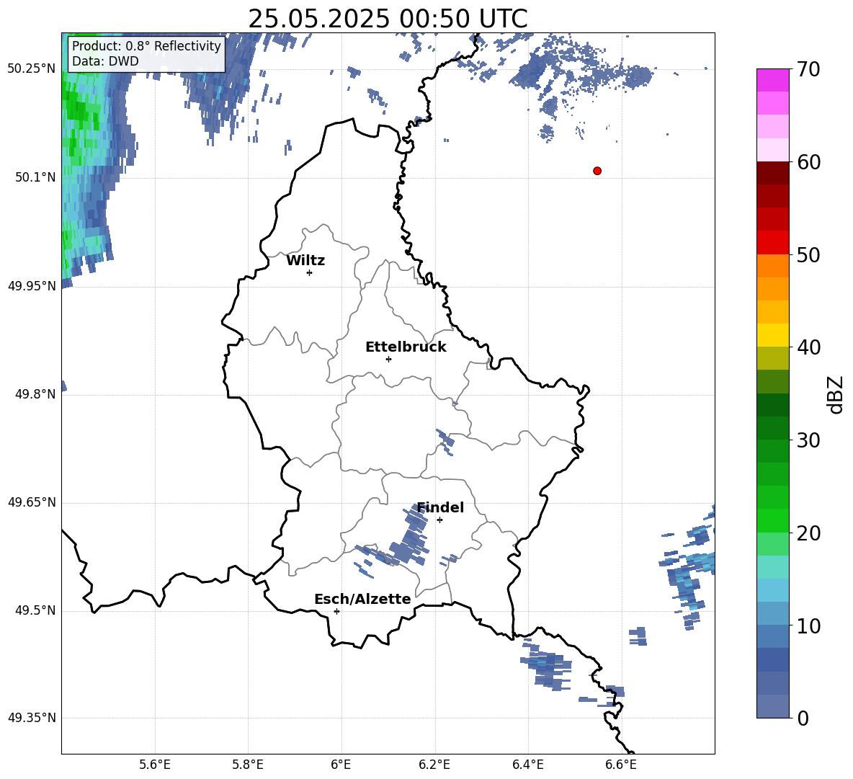
Task: Click the 10 value on the colorbar
Action: coord(808,626)
